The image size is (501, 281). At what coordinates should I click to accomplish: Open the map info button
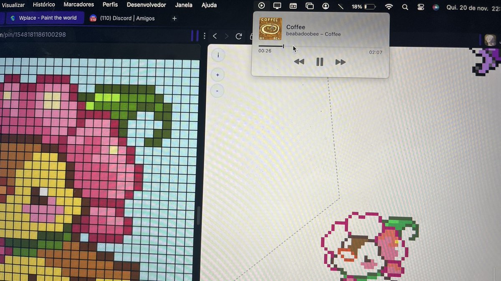point(218,55)
